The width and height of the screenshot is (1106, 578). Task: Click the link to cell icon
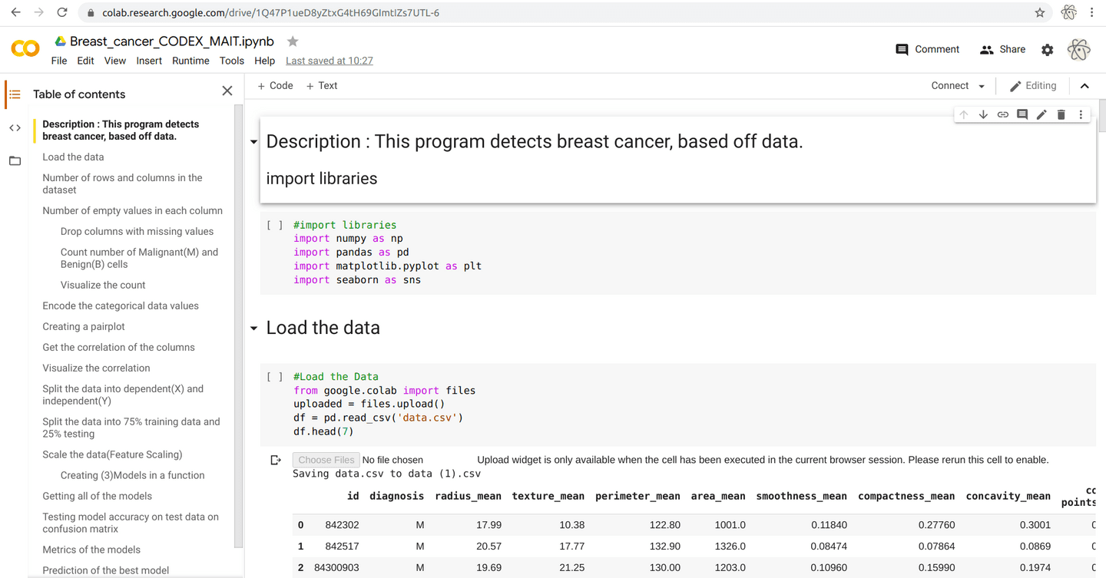pyautogui.click(x=1002, y=114)
